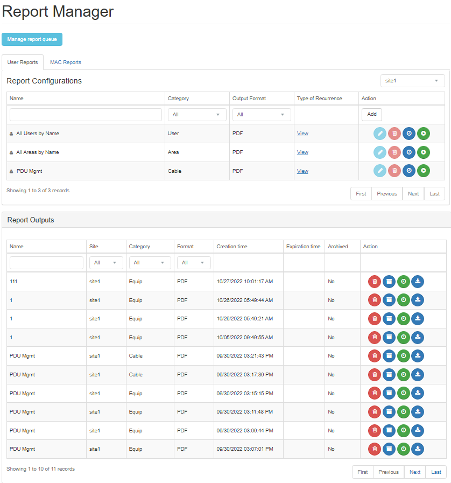The height and width of the screenshot is (483, 451).
Task: Click green clock for 10/26/2022 05:49:21 AM output
Action: click(404, 319)
